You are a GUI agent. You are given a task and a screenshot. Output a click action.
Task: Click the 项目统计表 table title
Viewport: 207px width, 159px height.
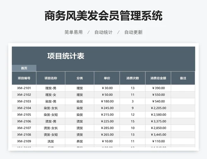[66, 56]
